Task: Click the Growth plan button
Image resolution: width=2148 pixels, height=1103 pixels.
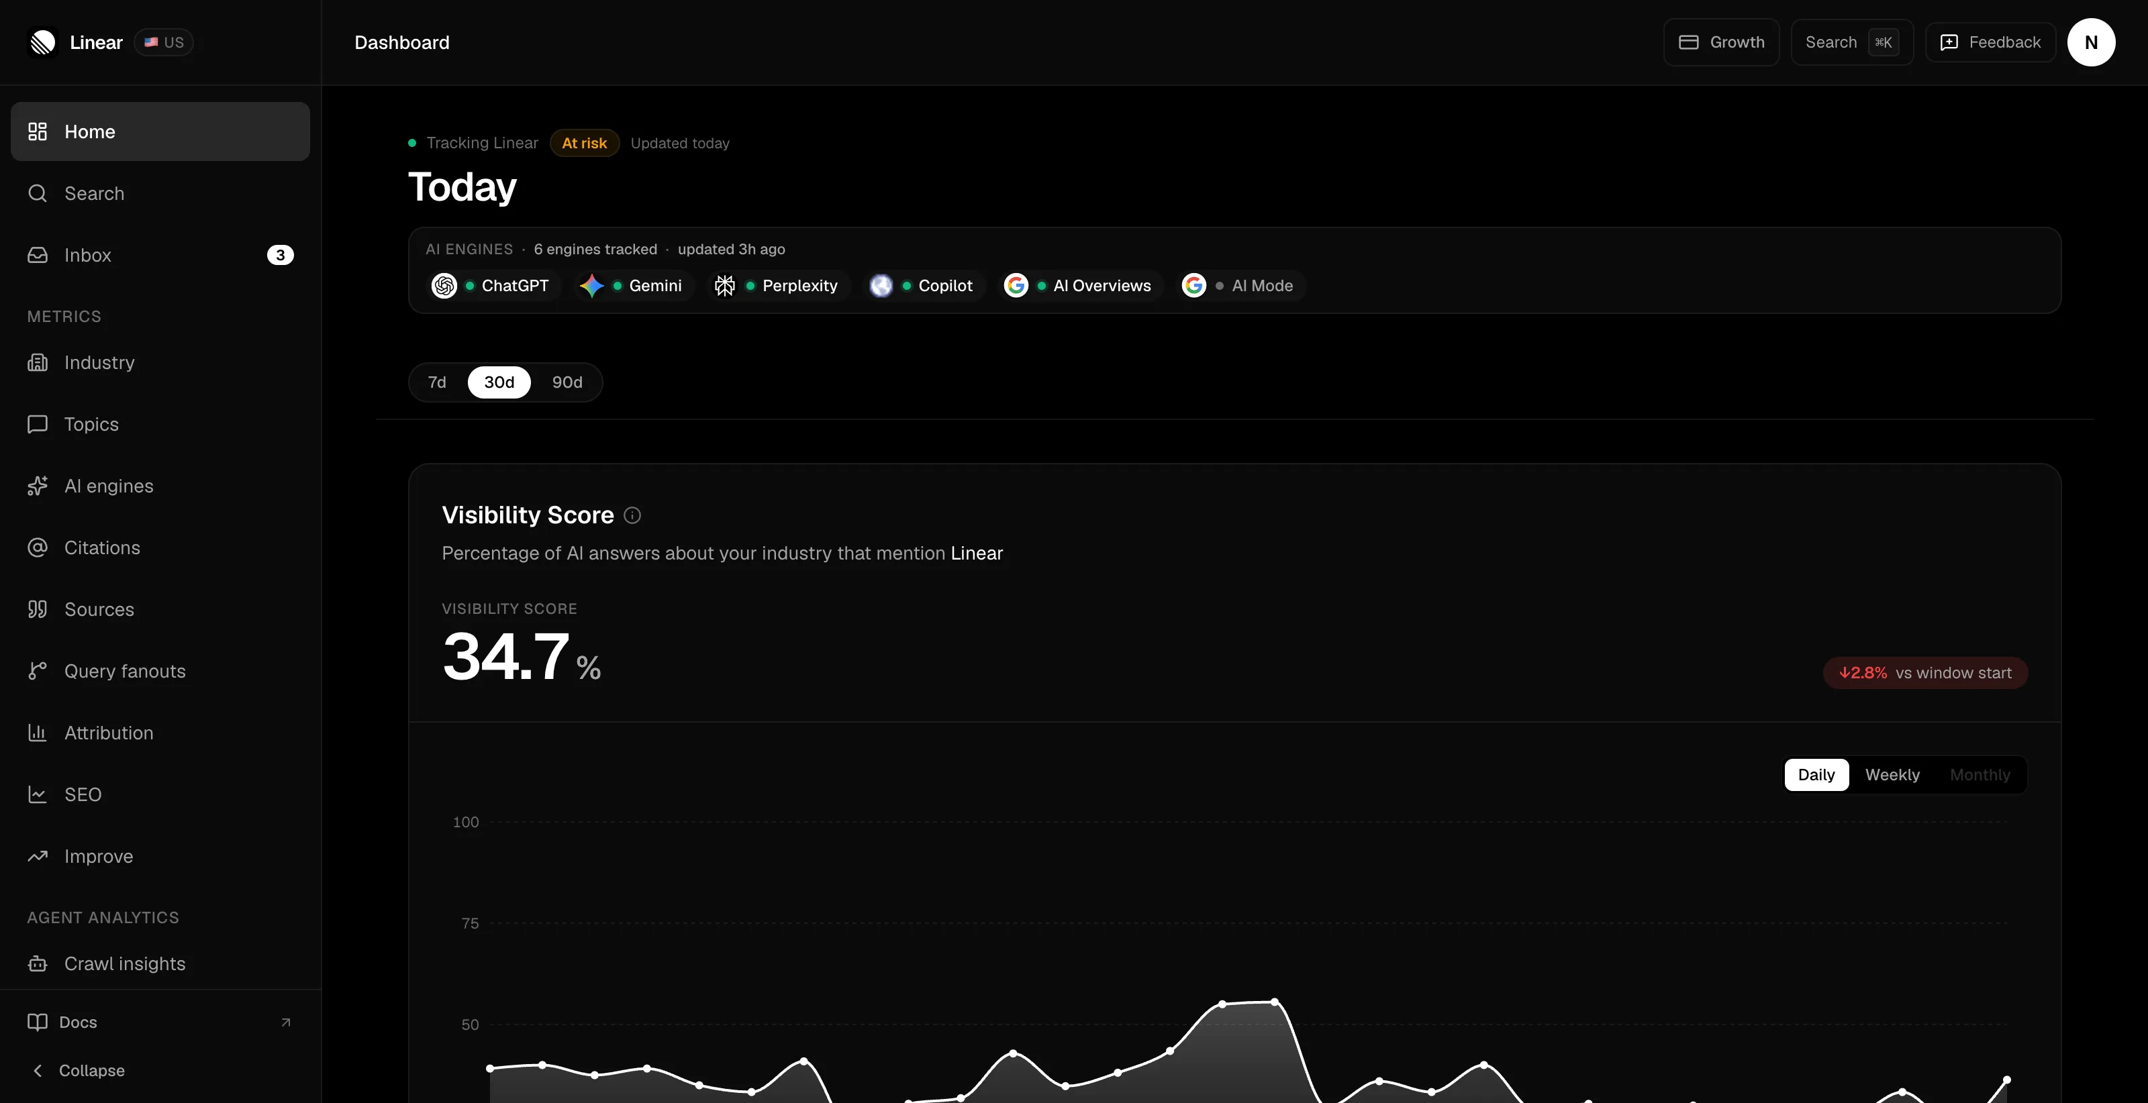Action: click(x=1721, y=42)
